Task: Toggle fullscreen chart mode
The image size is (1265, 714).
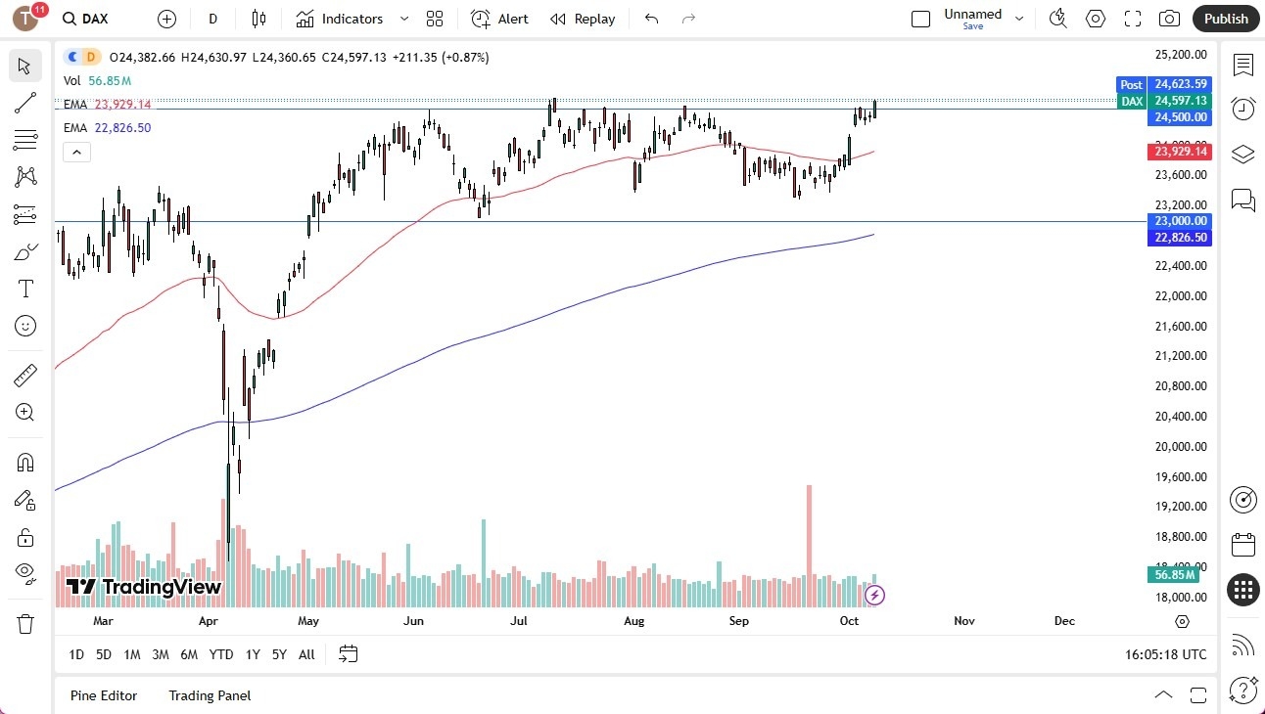Action: (1131, 18)
